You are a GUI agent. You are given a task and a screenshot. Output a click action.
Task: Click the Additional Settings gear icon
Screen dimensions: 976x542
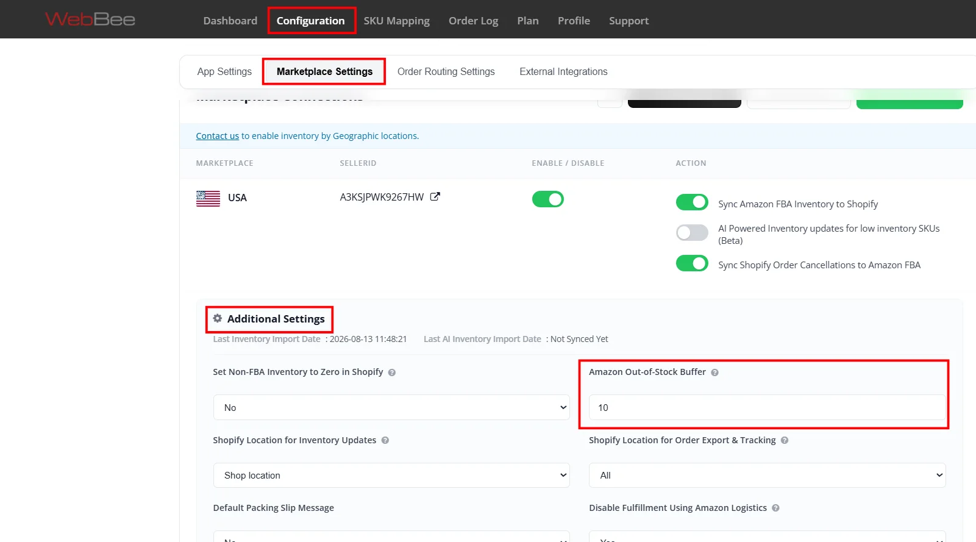pos(217,318)
